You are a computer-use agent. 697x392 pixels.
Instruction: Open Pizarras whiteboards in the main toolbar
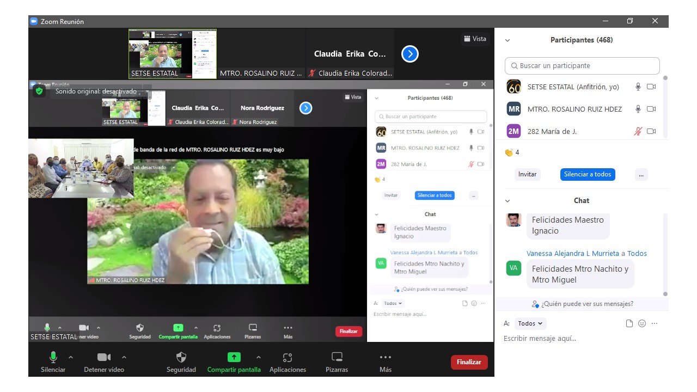tap(337, 362)
